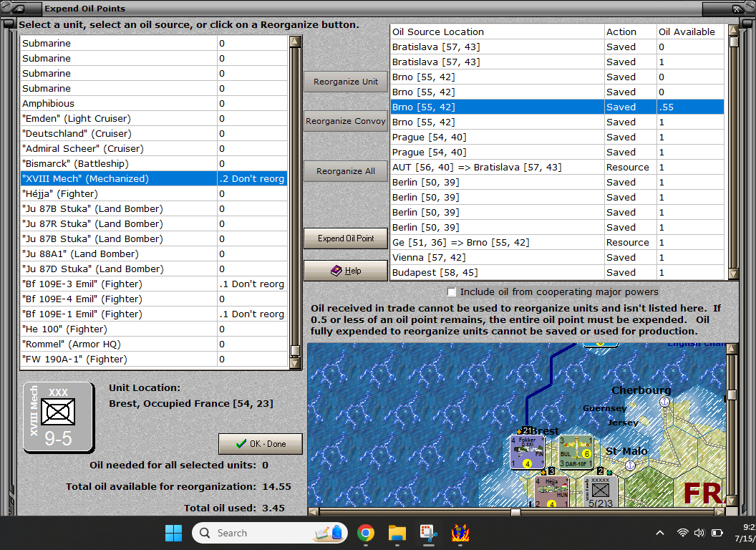This screenshot has width=756, height=550.
Task: Select "Bf 109E-4 Emil" (Fighter) row
Action: 155,299
